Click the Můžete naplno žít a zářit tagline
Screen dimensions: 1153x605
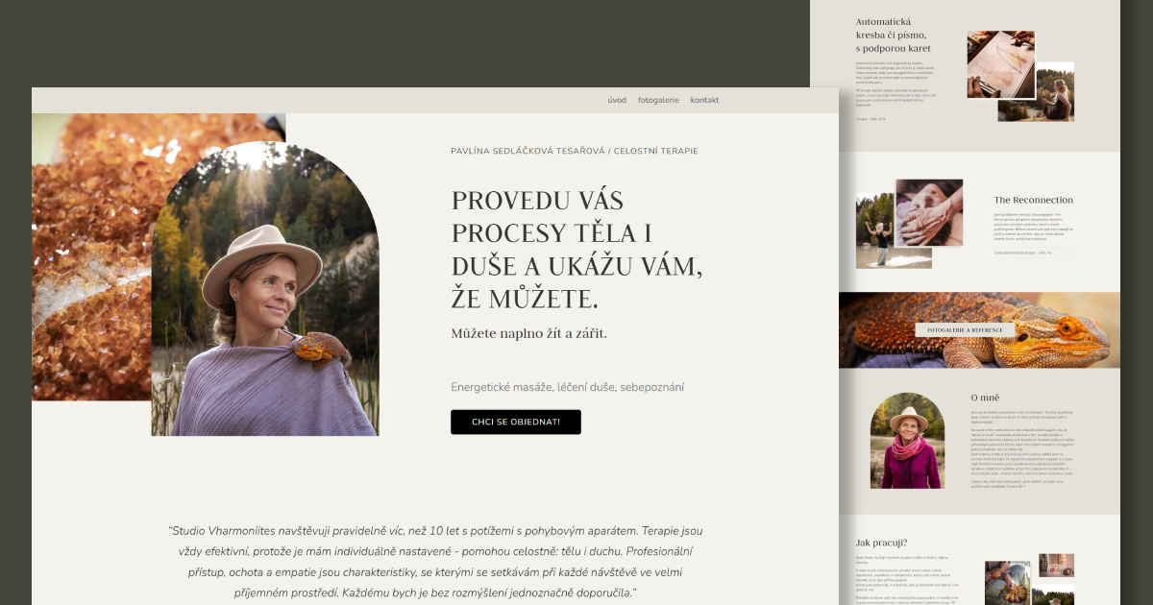[x=529, y=333]
